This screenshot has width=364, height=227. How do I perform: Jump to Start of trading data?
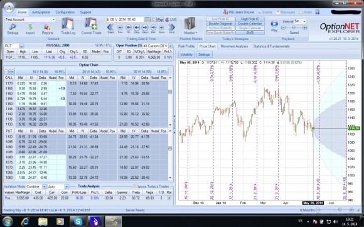tap(110, 28)
